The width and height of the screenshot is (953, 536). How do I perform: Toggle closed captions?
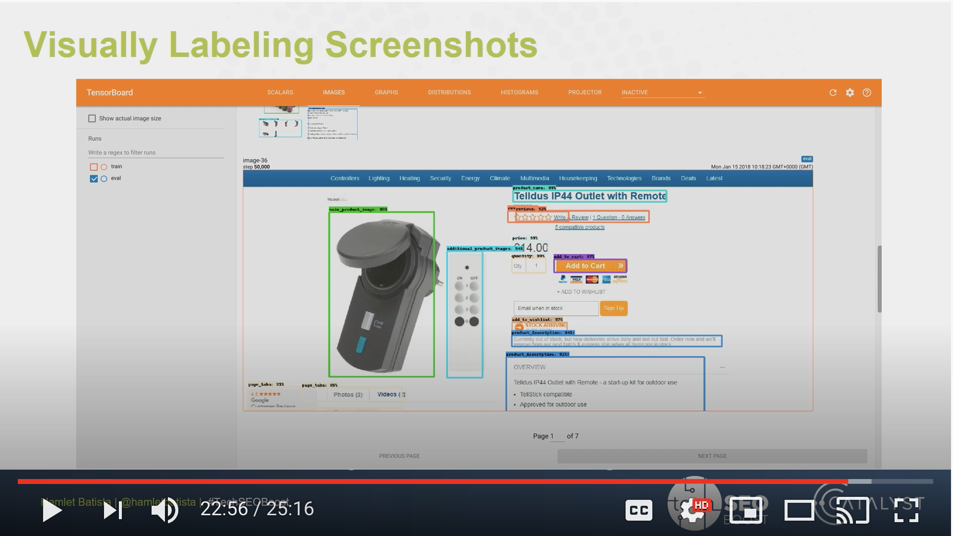pos(638,510)
